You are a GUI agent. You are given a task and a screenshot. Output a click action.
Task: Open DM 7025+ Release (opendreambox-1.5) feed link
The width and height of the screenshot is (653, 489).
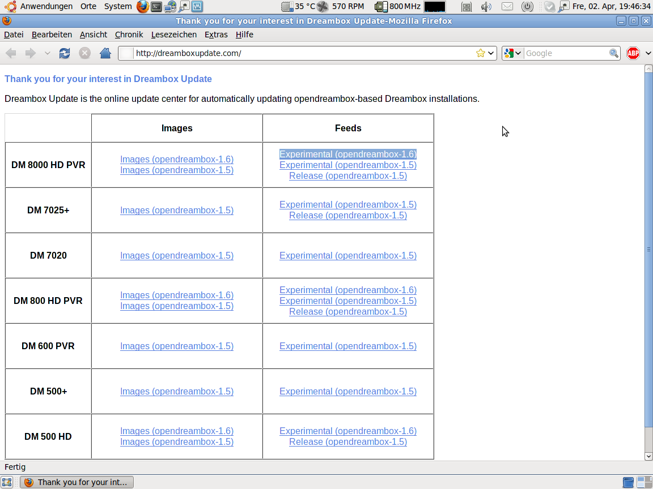(x=347, y=216)
